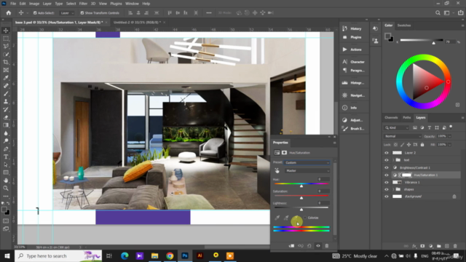This screenshot has height=262, width=466.
Task: Click the on-image adjustment hand tool
Action: coord(277,171)
